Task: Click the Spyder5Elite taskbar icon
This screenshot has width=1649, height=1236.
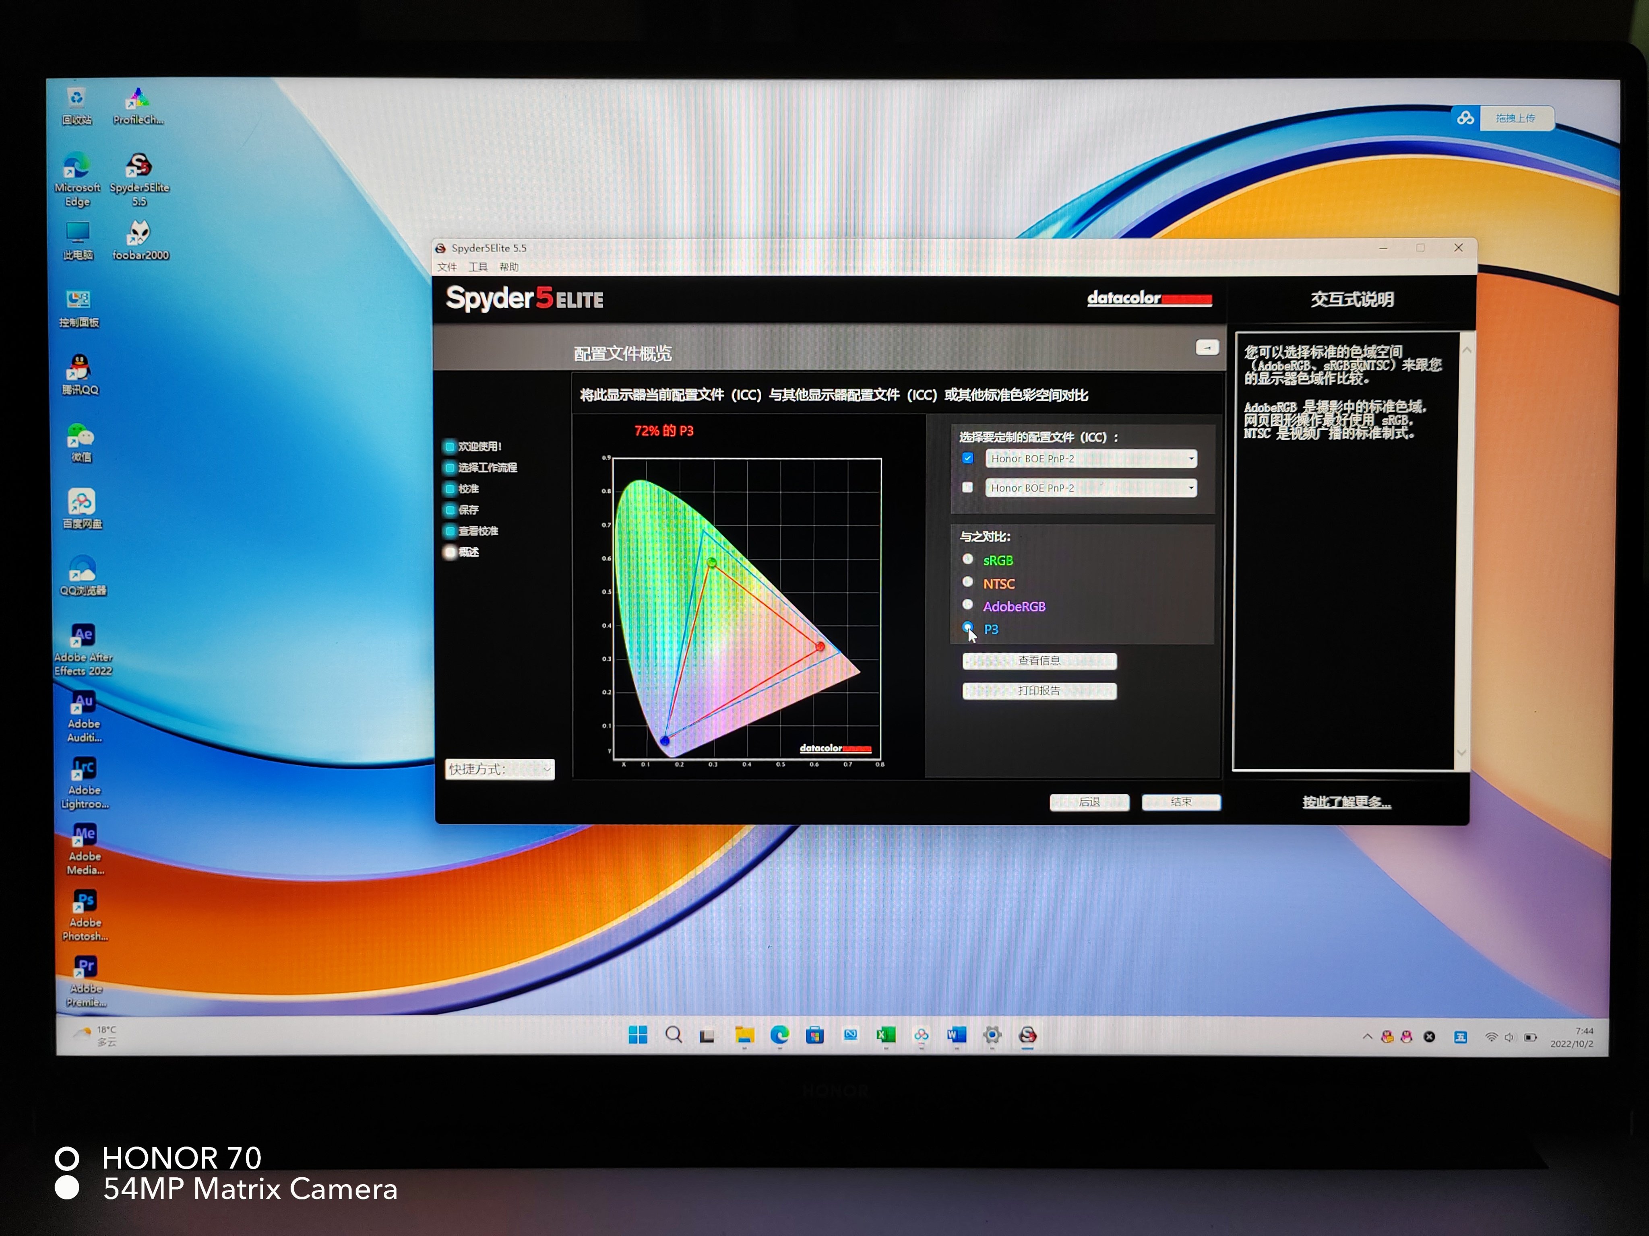Action: pos(1027,1035)
